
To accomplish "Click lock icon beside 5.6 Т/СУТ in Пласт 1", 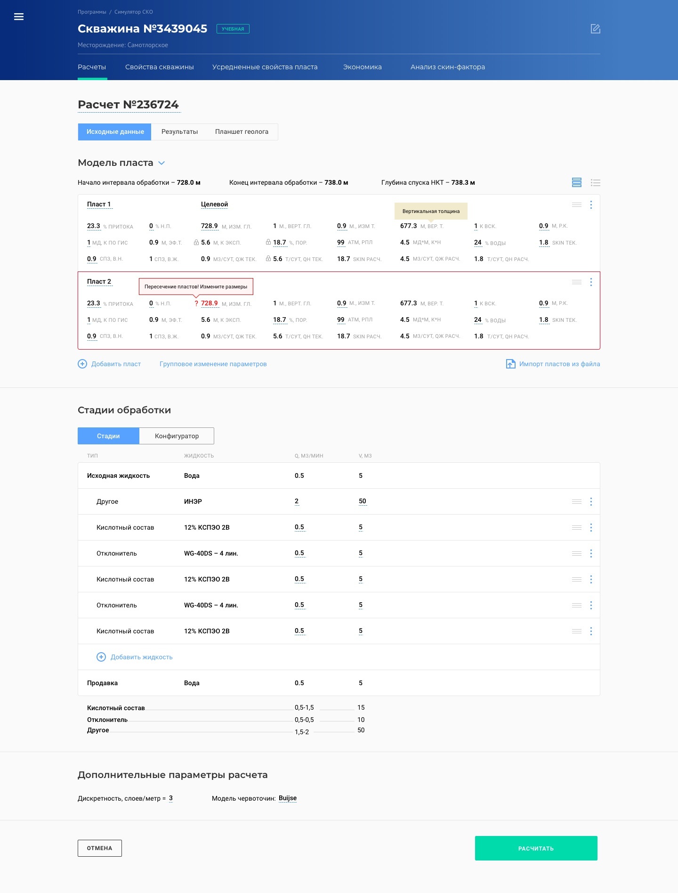I will (268, 258).
